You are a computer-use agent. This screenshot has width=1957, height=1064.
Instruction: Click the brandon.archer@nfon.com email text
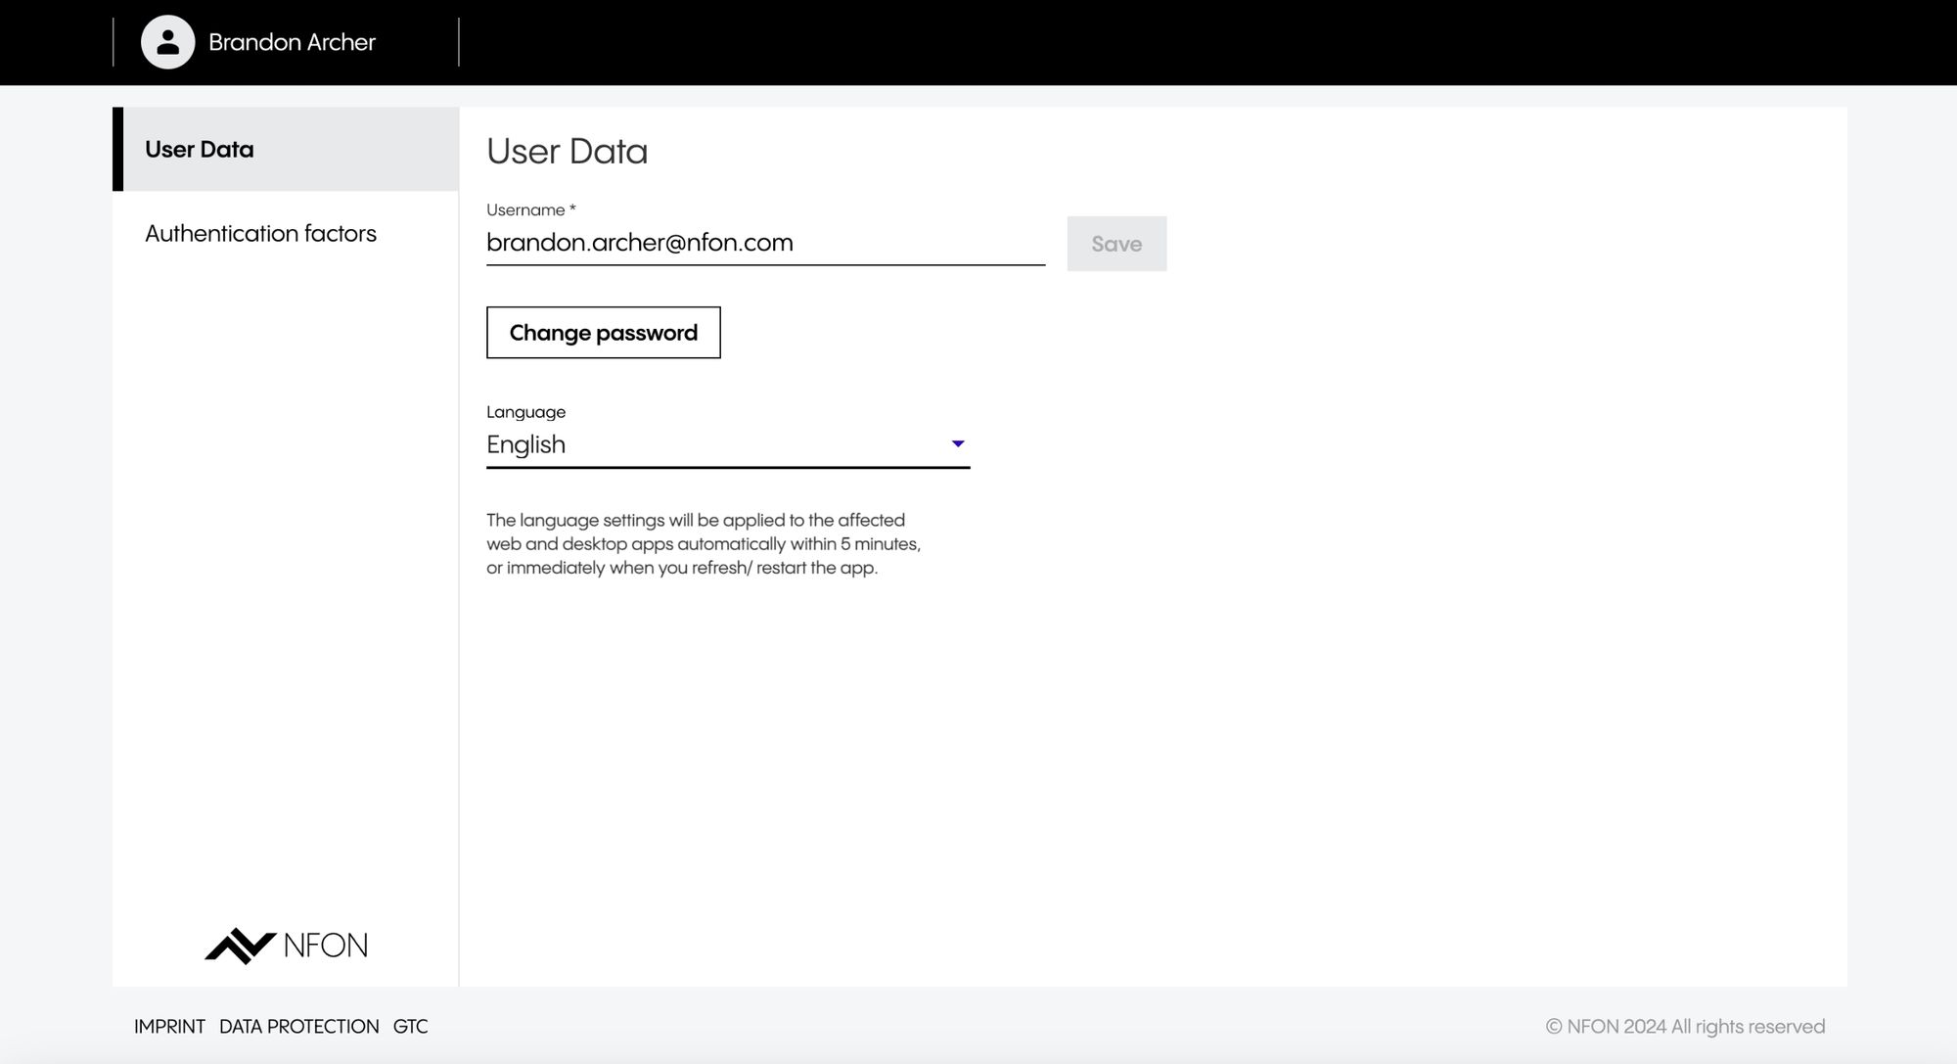(639, 243)
